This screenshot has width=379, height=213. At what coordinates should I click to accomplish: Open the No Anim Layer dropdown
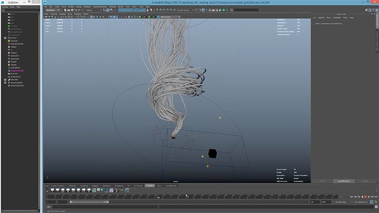click(342, 202)
